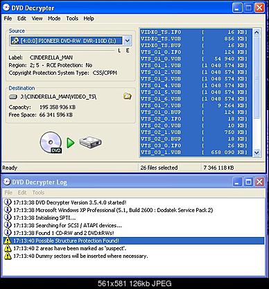269x289 pixels.
Task: Select VTS_01_5.VOB in the file list
Action: [x=196, y=92]
